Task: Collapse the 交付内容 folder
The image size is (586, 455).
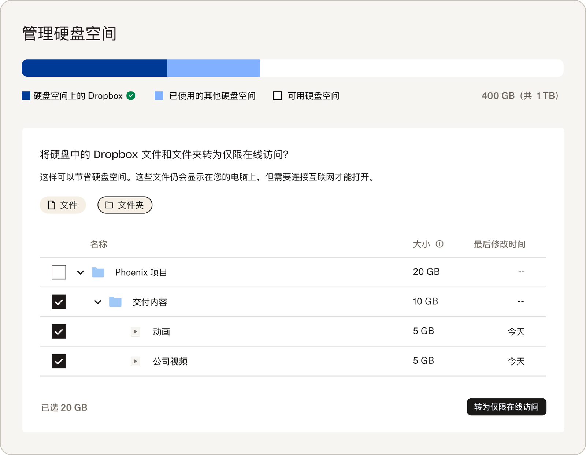Action: click(97, 302)
